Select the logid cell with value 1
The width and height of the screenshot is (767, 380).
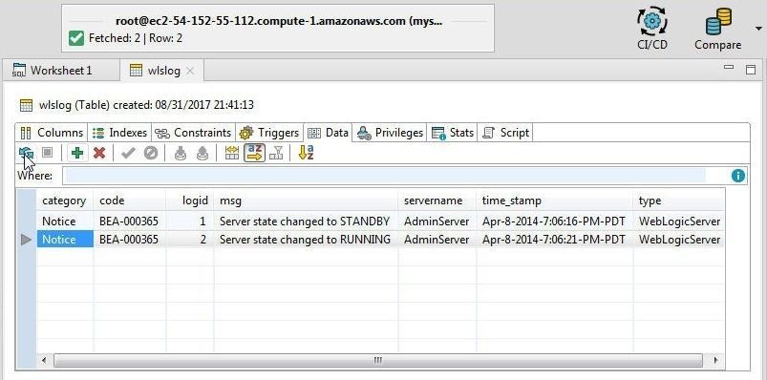[x=190, y=222]
